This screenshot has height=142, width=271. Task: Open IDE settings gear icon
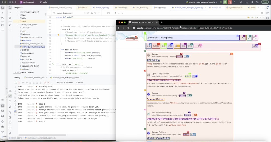[257, 2]
